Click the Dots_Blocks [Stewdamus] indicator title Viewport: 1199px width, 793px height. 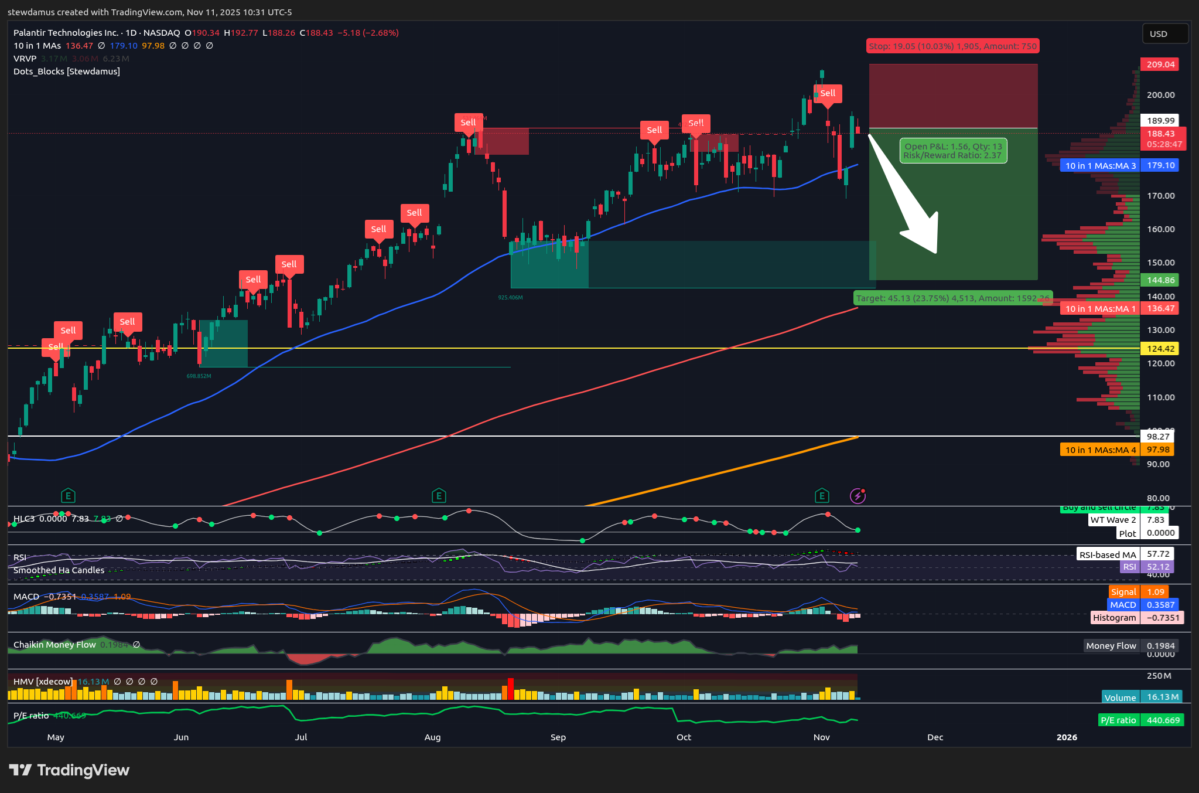(x=67, y=72)
